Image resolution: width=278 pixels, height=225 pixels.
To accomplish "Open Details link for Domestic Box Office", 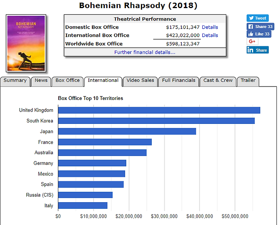I will pyautogui.click(x=210, y=27).
